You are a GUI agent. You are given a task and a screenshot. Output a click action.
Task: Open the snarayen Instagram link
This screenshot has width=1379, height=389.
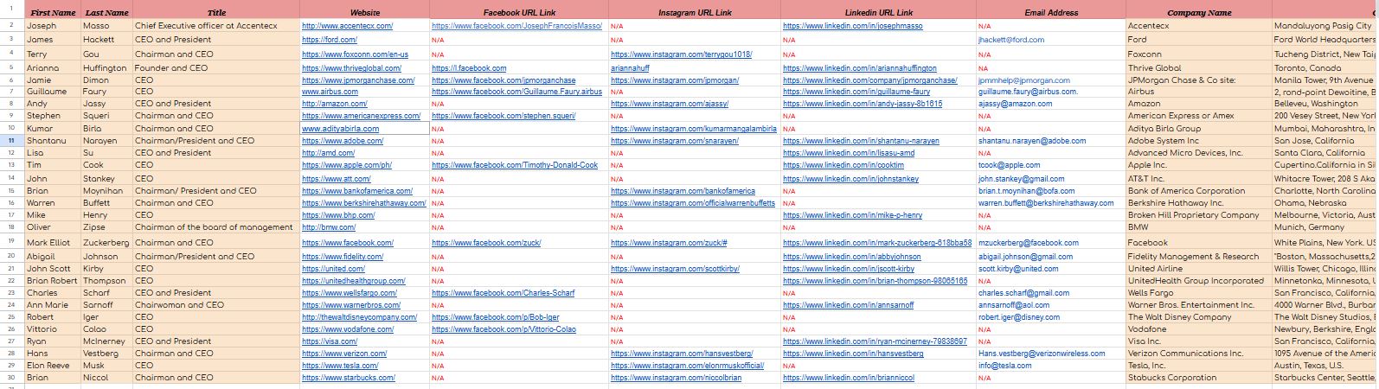[675, 141]
